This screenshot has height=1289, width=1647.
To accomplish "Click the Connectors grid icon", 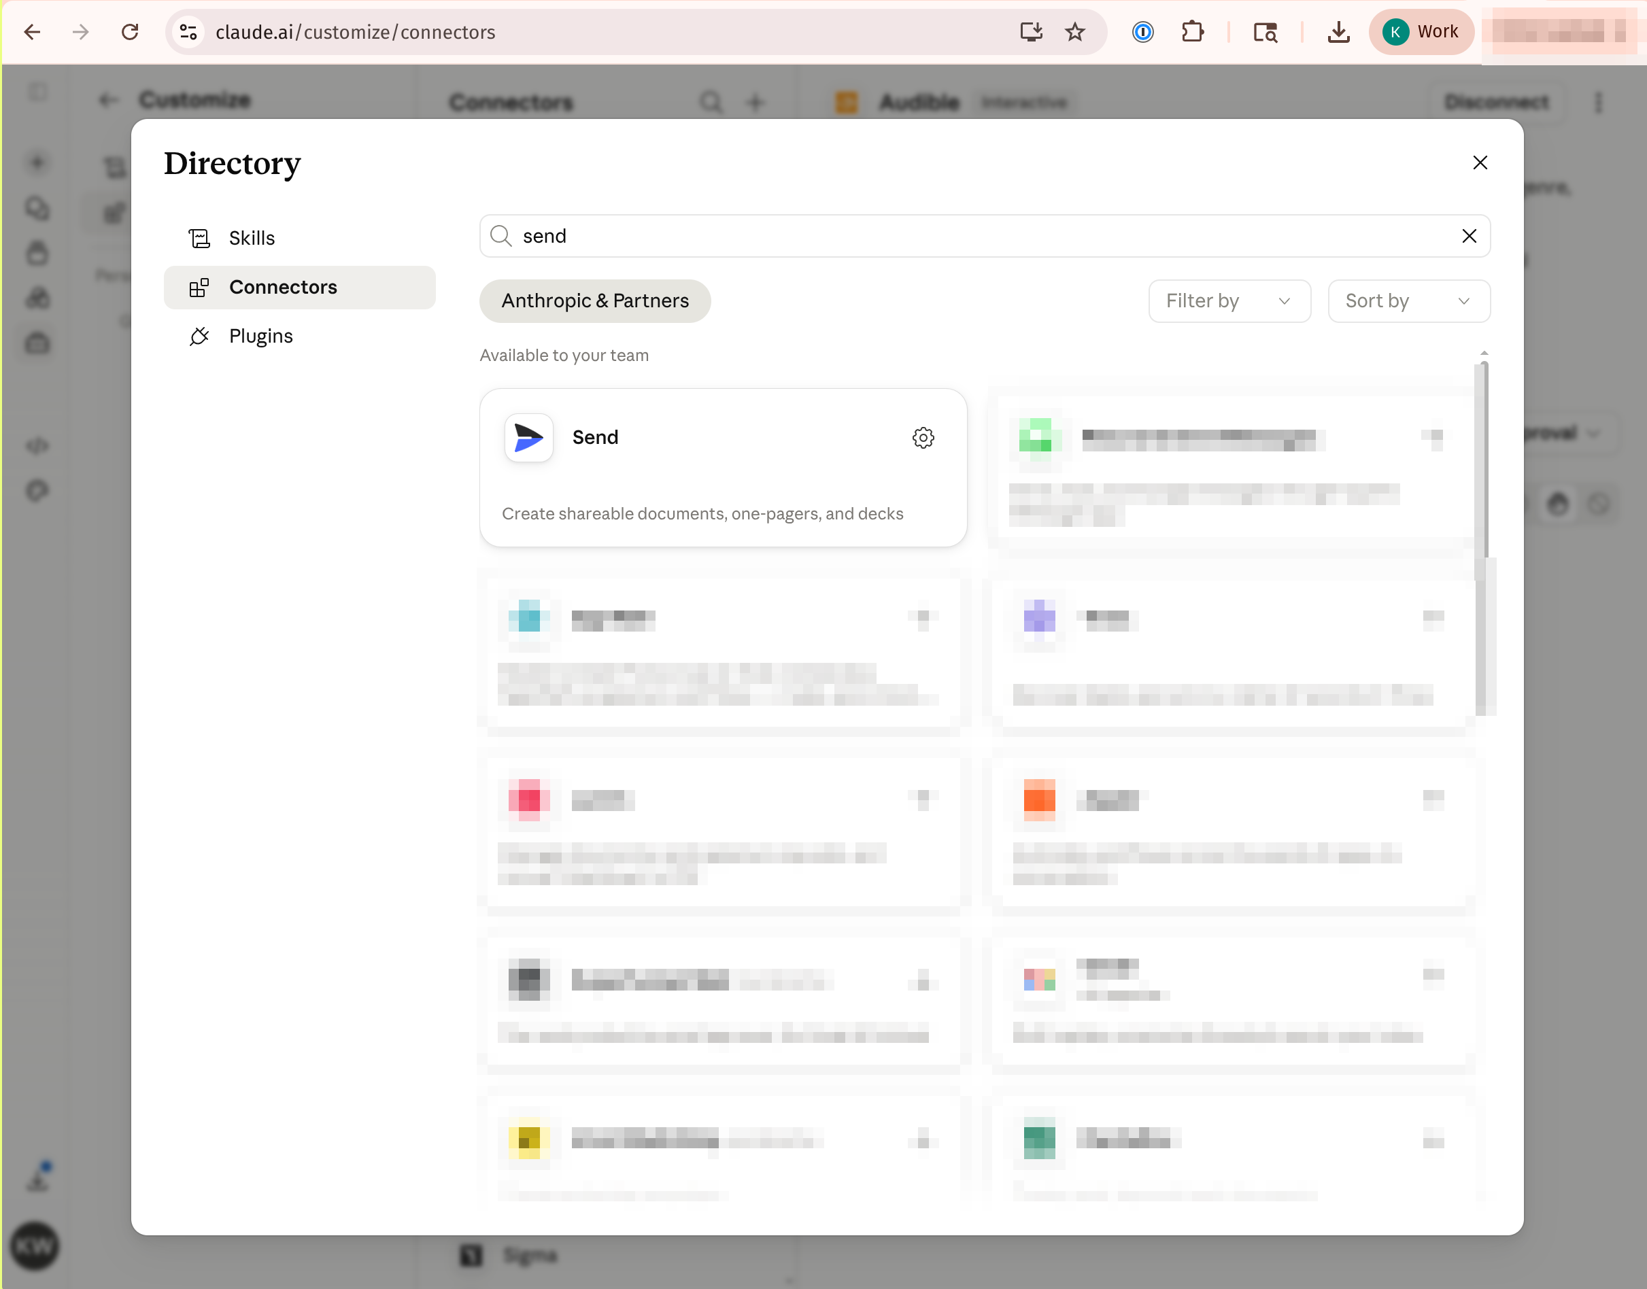I will (199, 288).
